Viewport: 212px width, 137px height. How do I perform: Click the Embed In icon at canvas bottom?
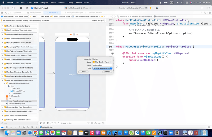103,123
